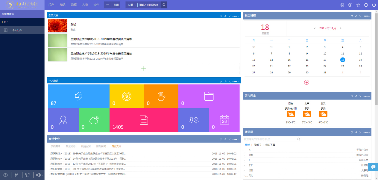378x180 pixels.
Task: Close the 天气元素 panel
Action: tap(361, 96)
